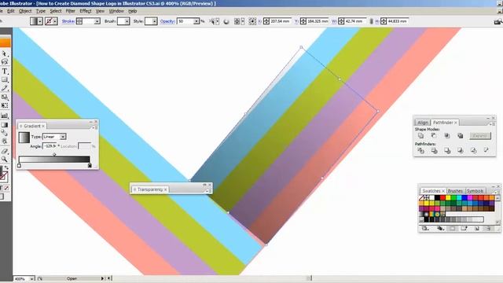
Task: Click the black gradient stop
Action: (x=90, y=165)
